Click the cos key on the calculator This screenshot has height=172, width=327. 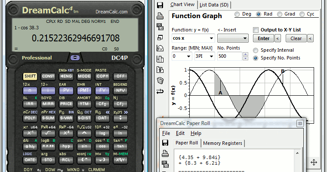[102, 147]
